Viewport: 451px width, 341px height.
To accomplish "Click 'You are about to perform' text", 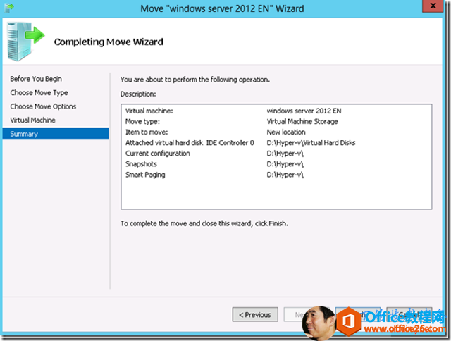I will [195, 80].
